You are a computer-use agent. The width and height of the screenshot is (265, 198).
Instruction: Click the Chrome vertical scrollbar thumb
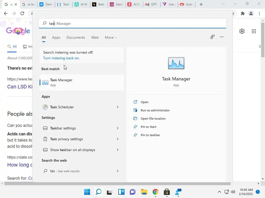tap(262, 40)
